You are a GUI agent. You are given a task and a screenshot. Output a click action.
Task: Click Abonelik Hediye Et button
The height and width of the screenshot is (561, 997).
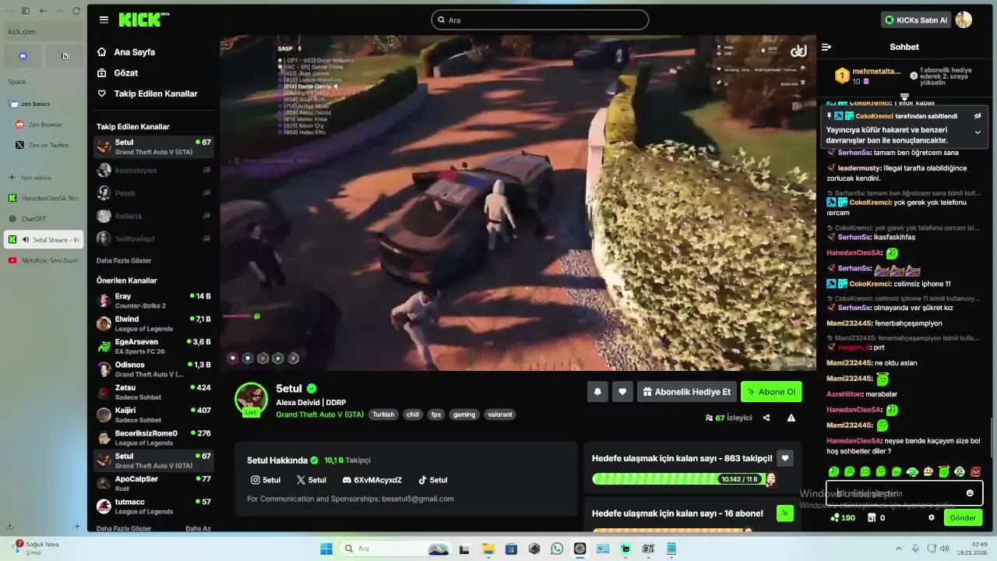pyautogui.click(x=686, y=392)
